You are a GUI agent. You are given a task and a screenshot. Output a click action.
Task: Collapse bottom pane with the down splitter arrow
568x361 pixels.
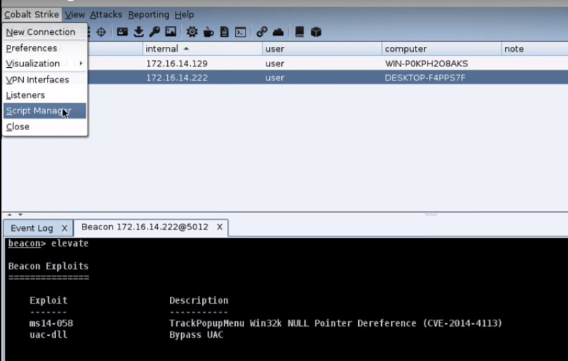pyautogui.click(x=20, y=215)
